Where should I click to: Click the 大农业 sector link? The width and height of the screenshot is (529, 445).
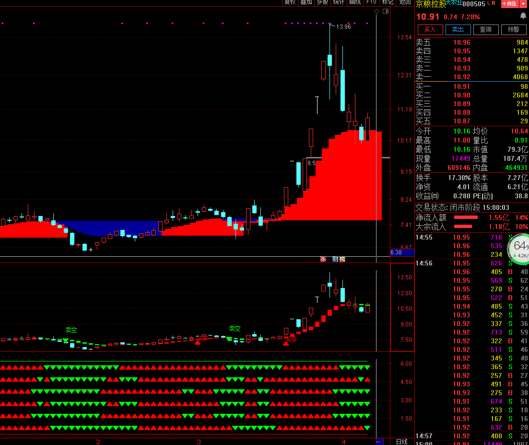pos(454,3)
